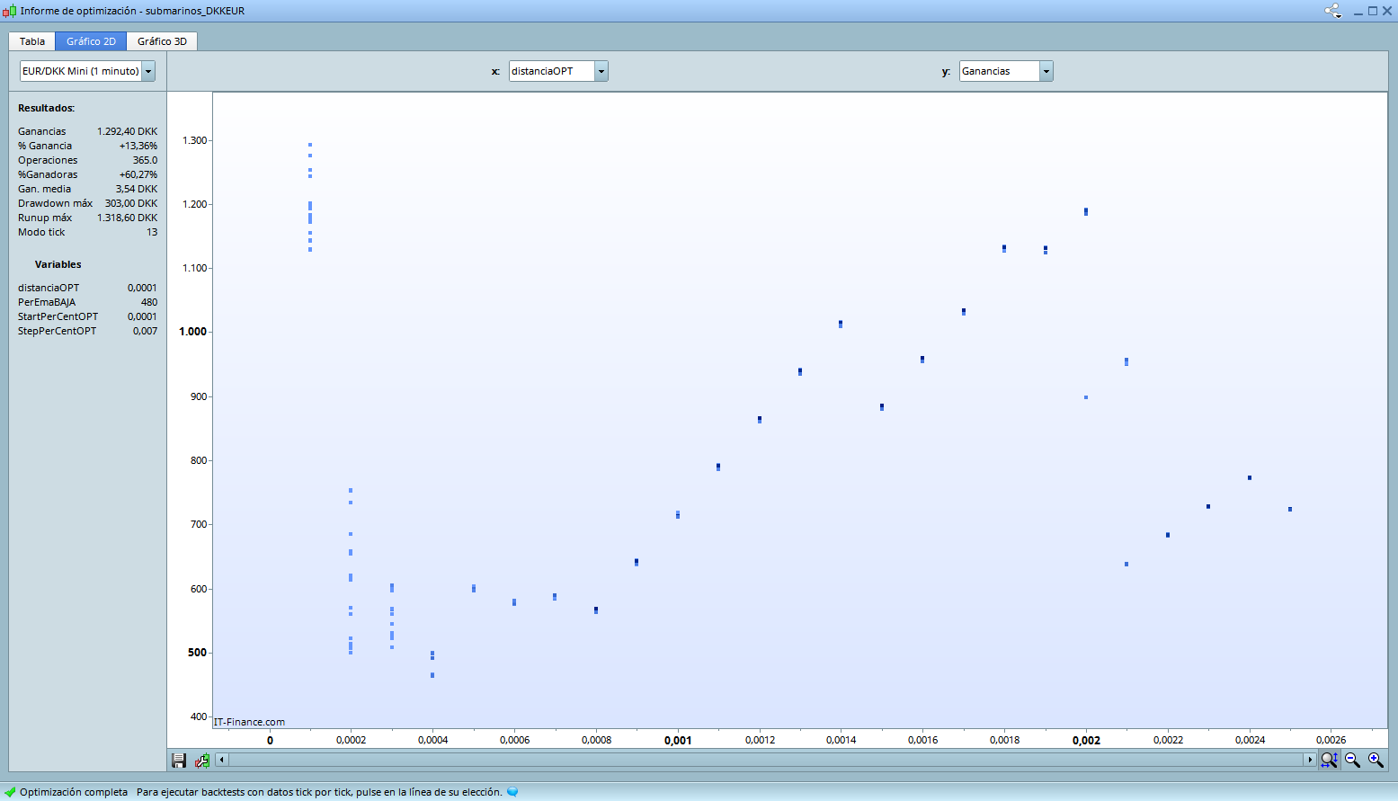Open the y-axis Ganancias dropdown

[1046, 71]
